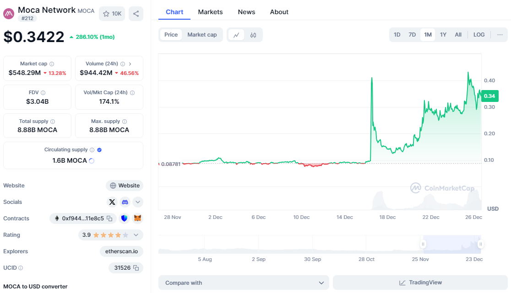The height and width of the screenshot is (293, 511).
Task: Click the highlighted range selection in navigator
Action: point(451,244)
